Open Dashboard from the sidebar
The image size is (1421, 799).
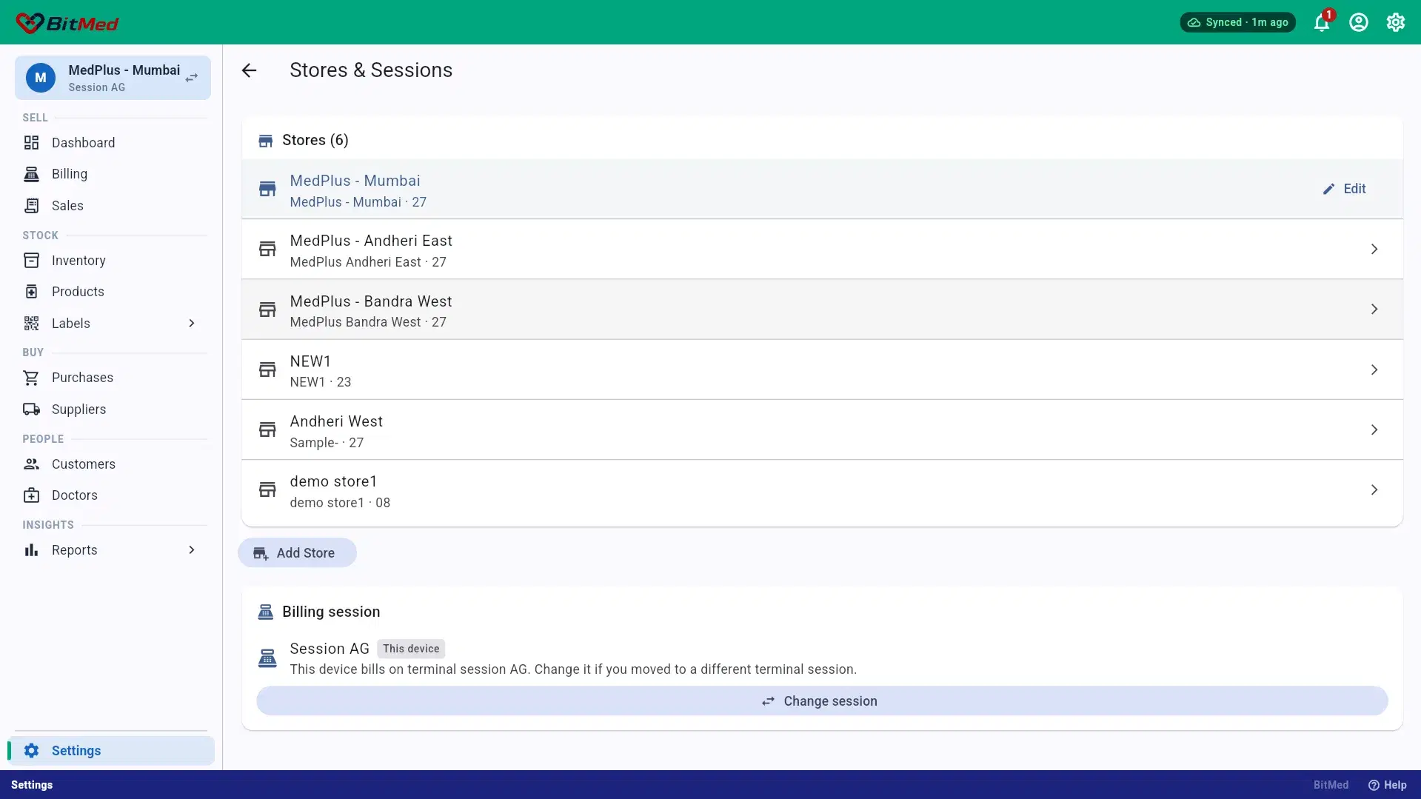pos(111,143)
